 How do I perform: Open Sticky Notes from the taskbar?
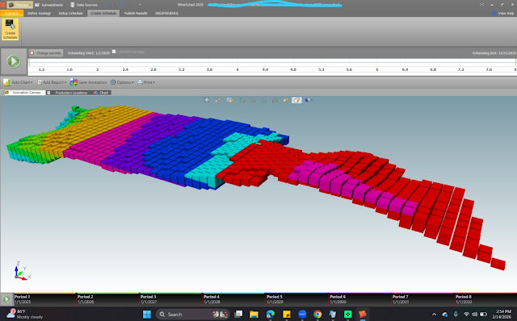[x=287, y=314]
